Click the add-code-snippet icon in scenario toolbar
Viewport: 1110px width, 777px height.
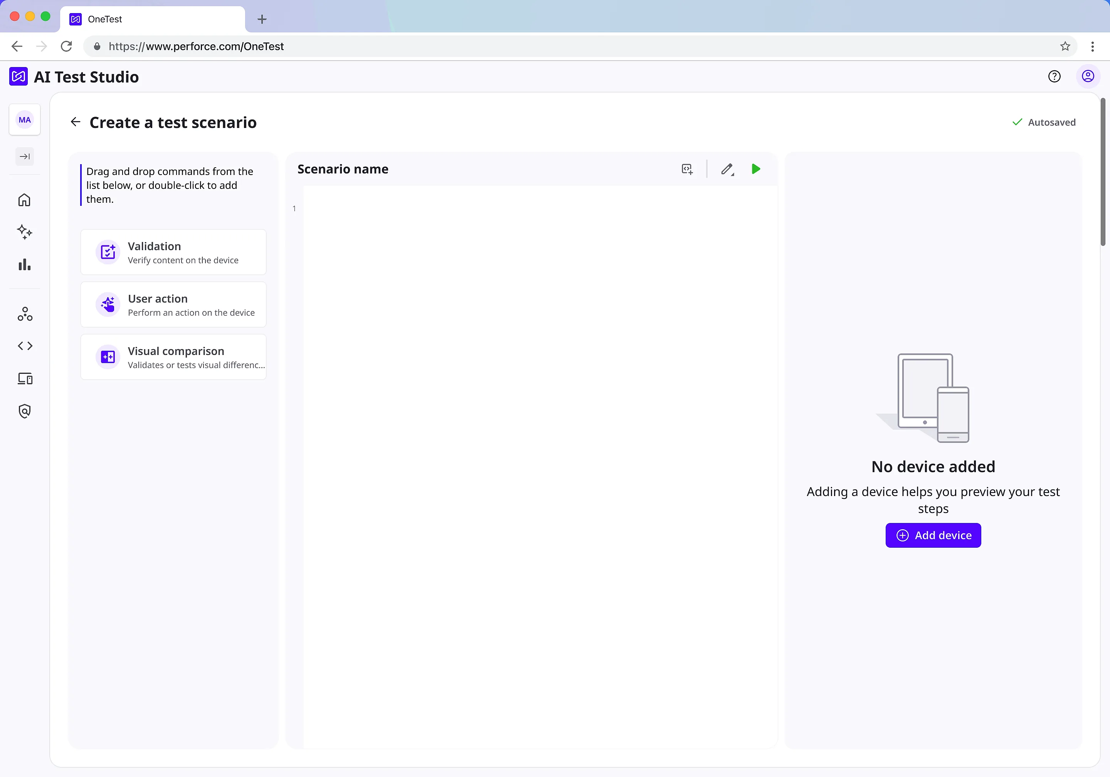tap(687, 169)
